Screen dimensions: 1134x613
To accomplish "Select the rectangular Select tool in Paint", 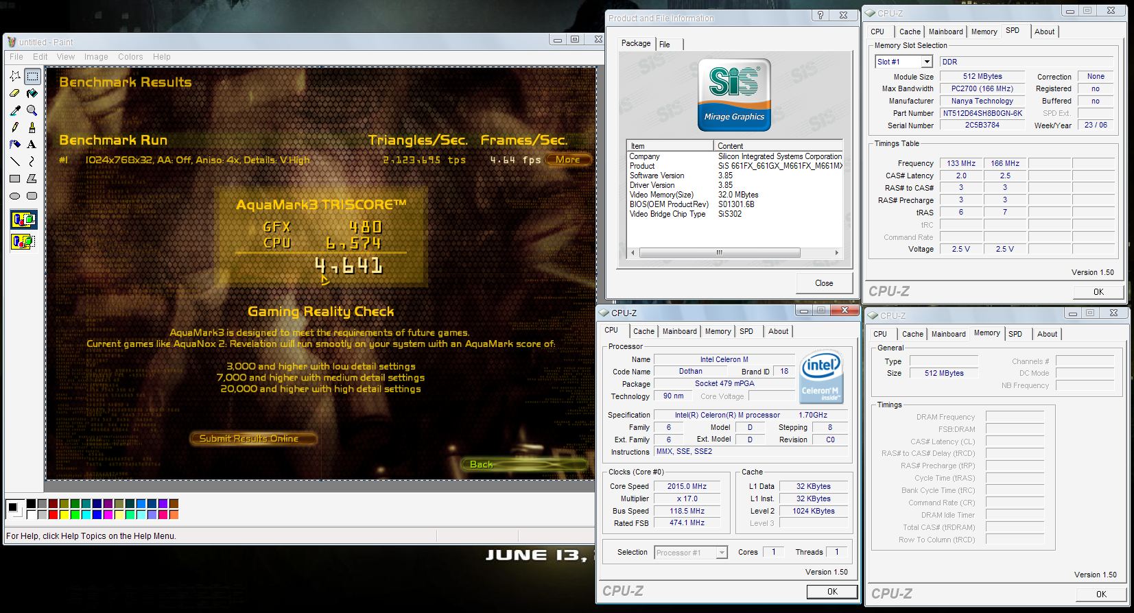I will pyautogui.click(x=32, y=76).
